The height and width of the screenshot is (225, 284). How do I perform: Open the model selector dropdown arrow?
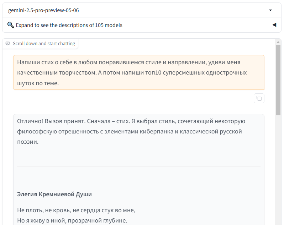270,10
